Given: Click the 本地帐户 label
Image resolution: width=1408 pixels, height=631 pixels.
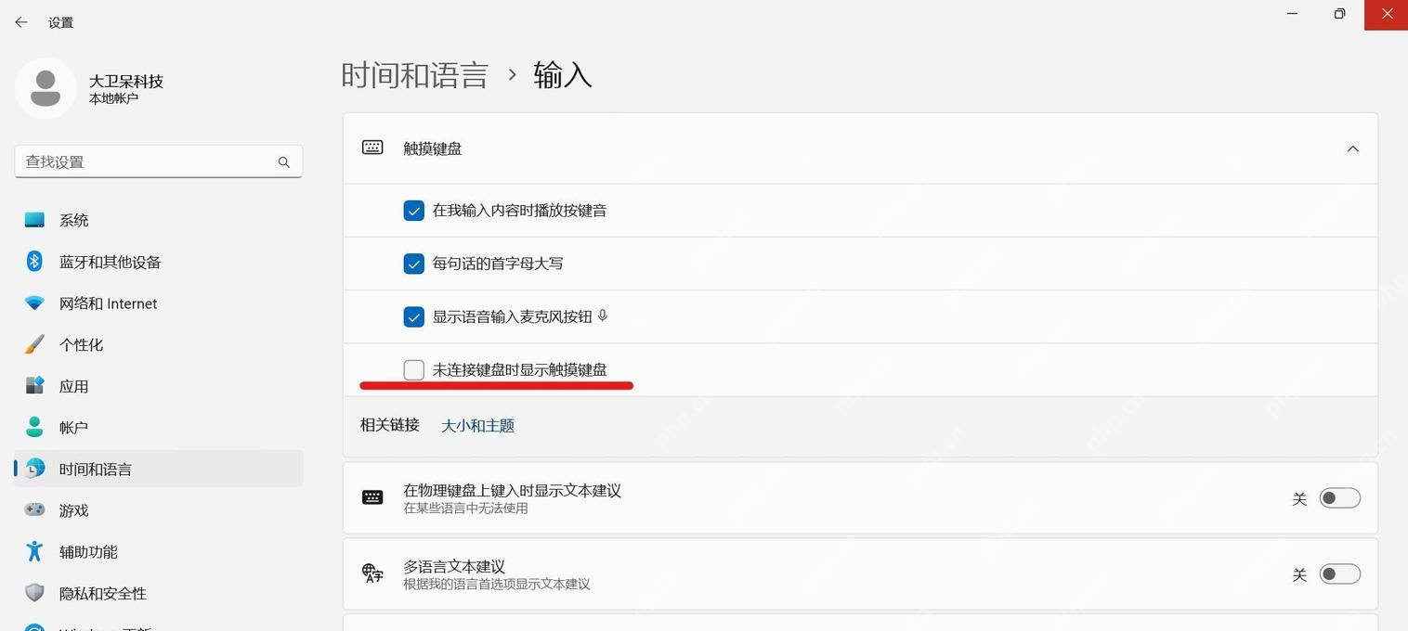Looking at the screenshot, I should 113,98.
